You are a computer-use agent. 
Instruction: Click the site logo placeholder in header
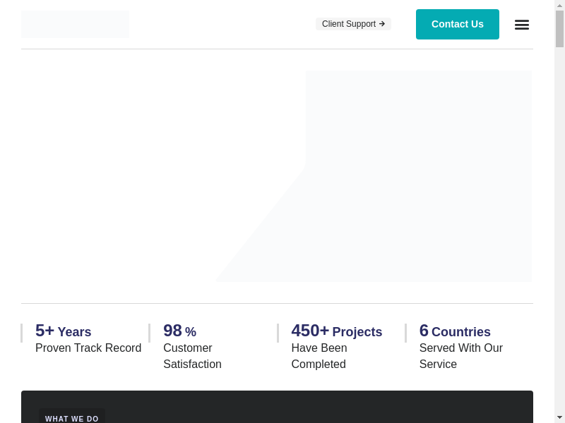(75, 24)
